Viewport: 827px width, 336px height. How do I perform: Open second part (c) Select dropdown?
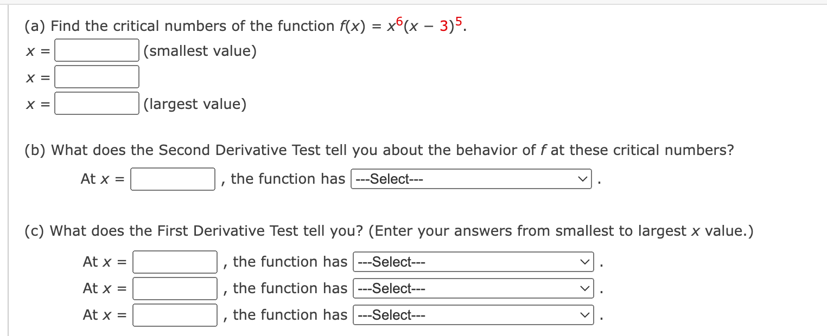click(x=474, y=288)
